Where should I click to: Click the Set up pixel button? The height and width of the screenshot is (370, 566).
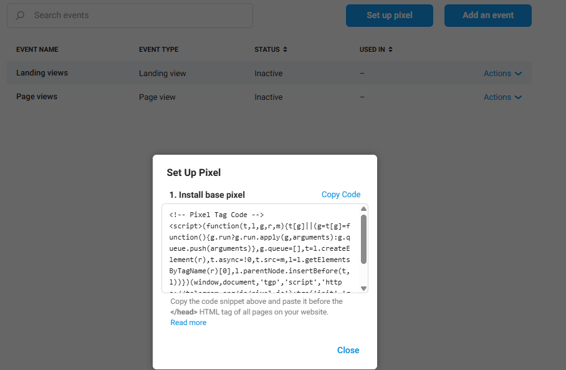click(390, 15)
